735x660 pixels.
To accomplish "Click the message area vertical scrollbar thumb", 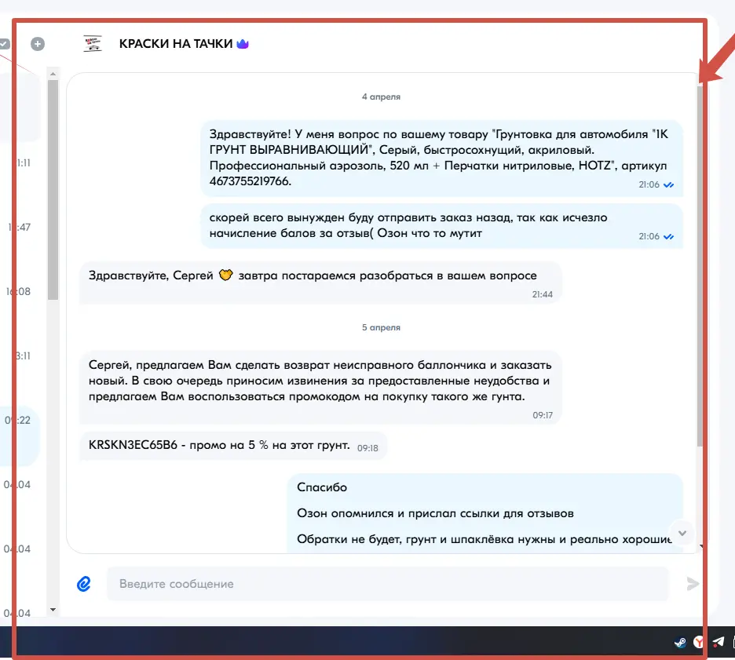I will pyautogui.click(x=700, y=265).
